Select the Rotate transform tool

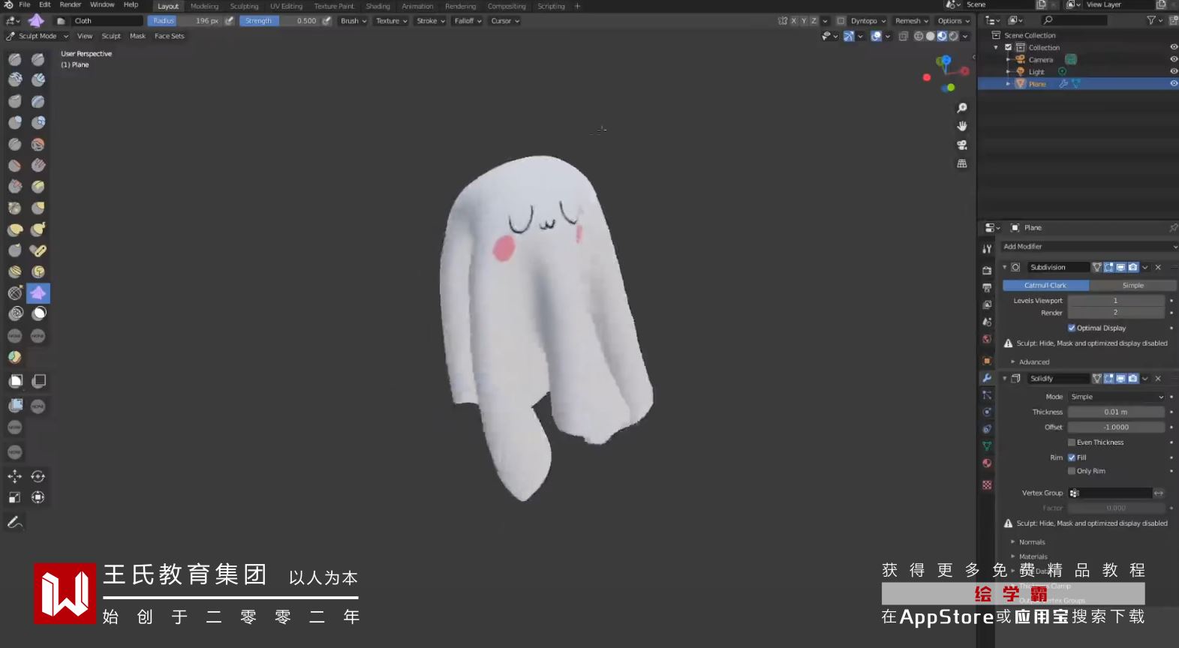[x=38, y=476]
